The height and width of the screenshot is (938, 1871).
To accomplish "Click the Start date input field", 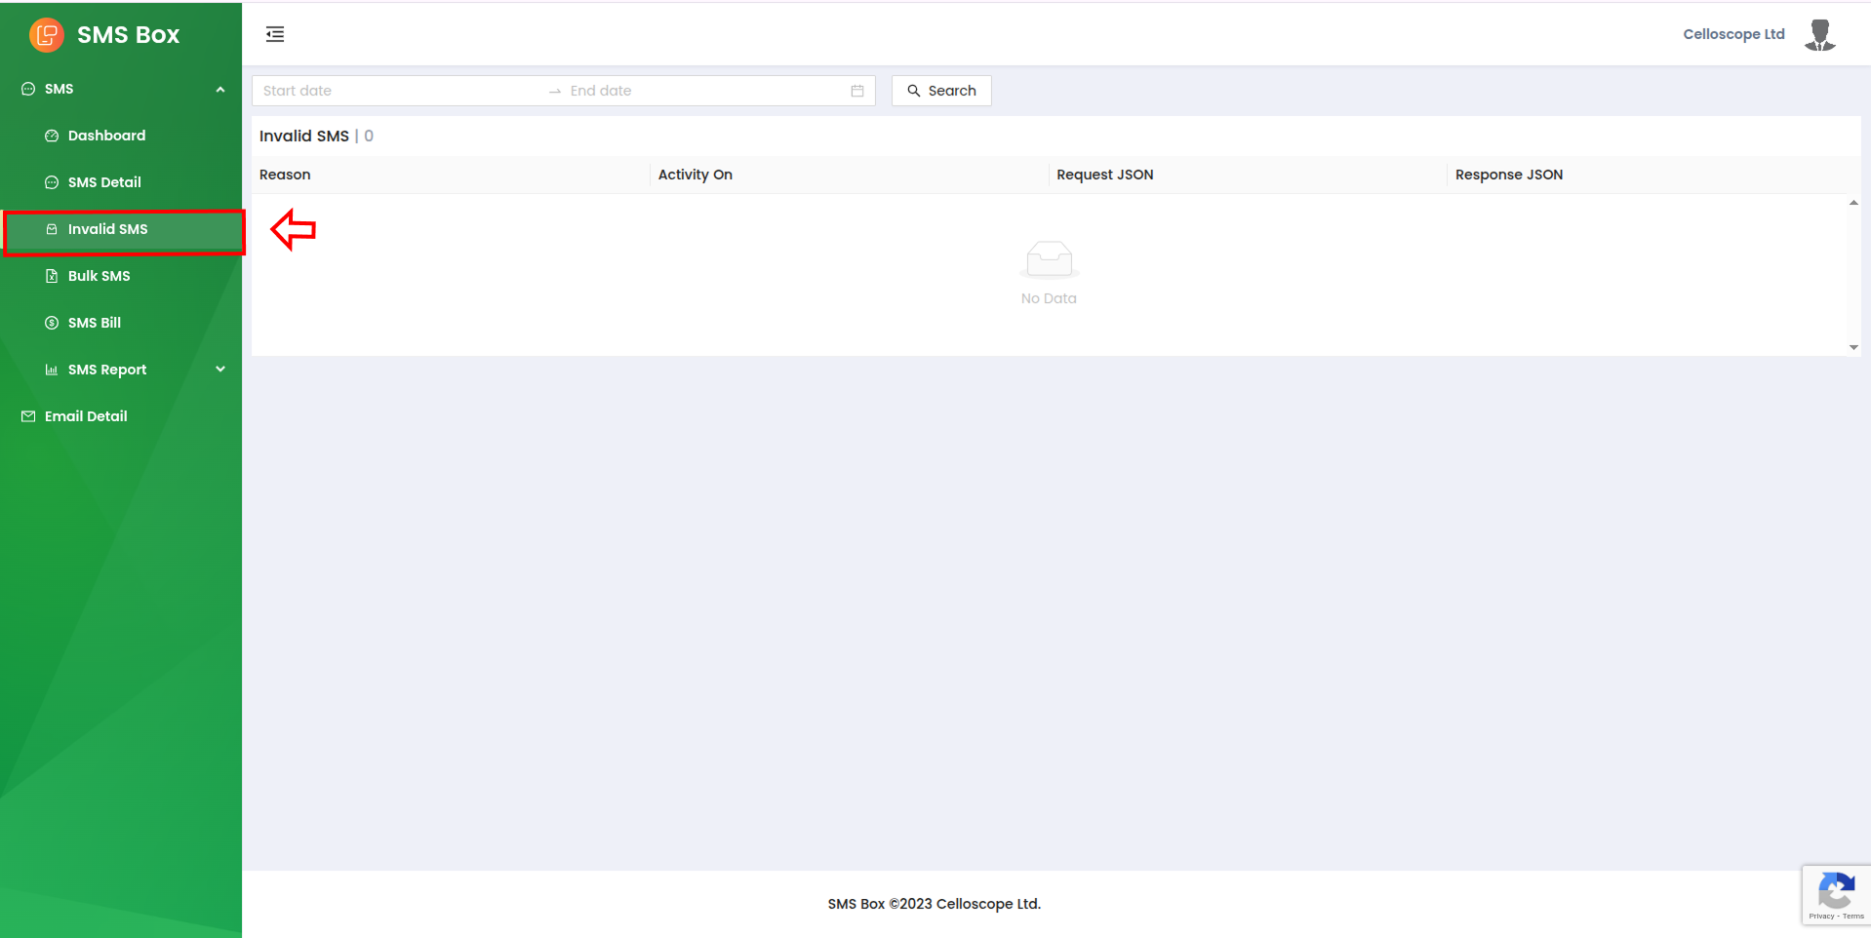I will [x=400, y=91].
